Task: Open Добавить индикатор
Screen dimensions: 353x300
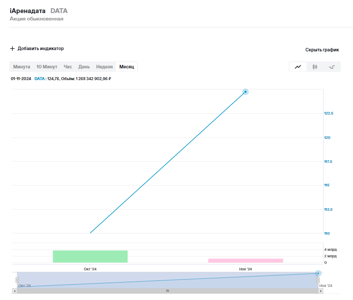Action: pyautogui.click(x=40, y=49)
